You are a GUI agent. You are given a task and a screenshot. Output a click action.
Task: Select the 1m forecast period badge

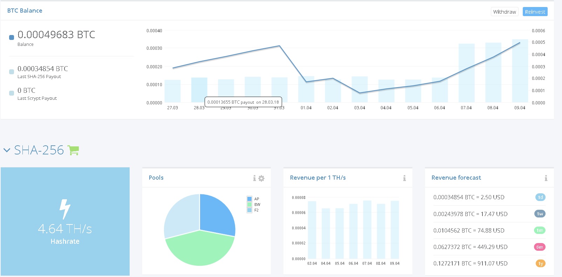point(540,230)
